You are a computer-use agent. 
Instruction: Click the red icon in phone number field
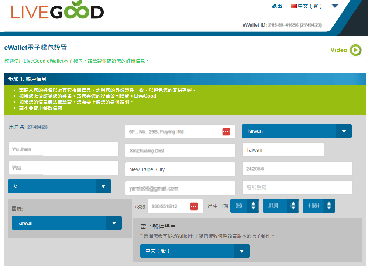click(194, 206)
